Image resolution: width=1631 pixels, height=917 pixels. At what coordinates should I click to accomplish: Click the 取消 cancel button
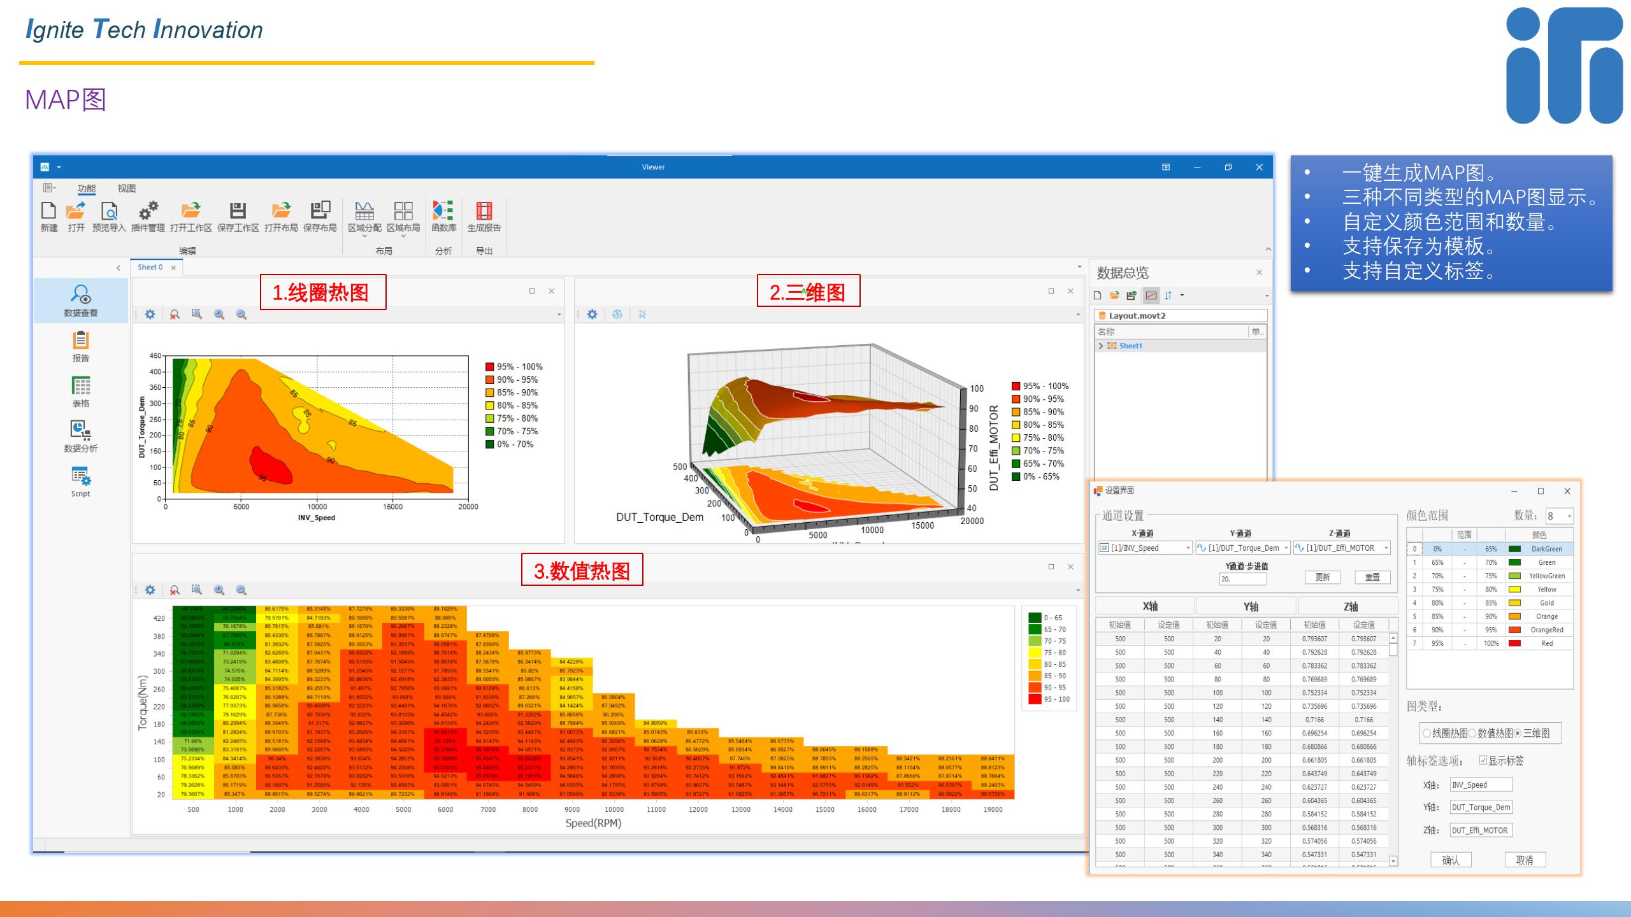(x=1525, y=860)
